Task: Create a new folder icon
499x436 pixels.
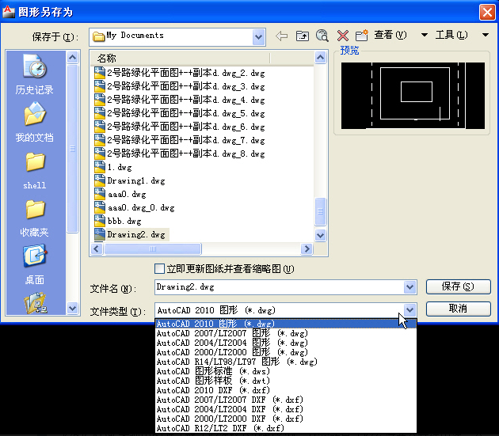Action: pos(362,36)
